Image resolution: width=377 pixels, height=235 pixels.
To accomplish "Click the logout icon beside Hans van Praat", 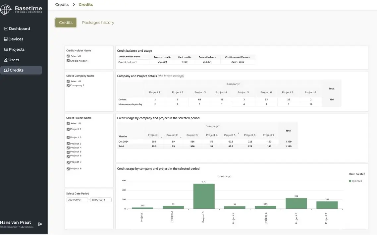I will (40, 224).
